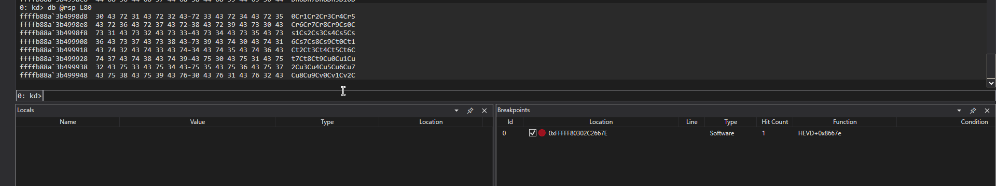Image resolution: width=996 pixels, height=186 pixels.
Task: Click the Software type cell in Breakpoints
Action: click(x=722, y=133)
